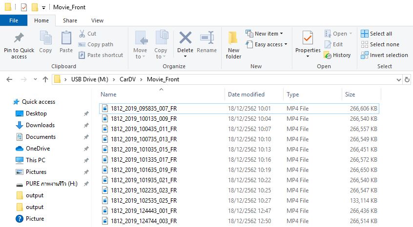This screenshot has height=227, width=413.
Task: Open Downloads in the navigation pane
Action: pos(35,125)
